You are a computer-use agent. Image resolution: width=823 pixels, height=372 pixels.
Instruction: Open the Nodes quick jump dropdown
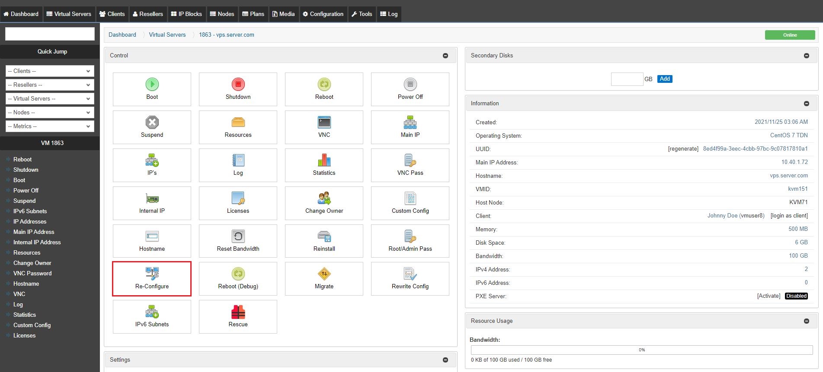pyautogui.click(x=50, y=113)
